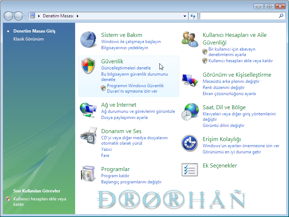This screenshot has height=217, width=289.
Task: Click Klavyeleri veya diğer giriş yöntemlerini değiştir
Action: tap(239, 116)
